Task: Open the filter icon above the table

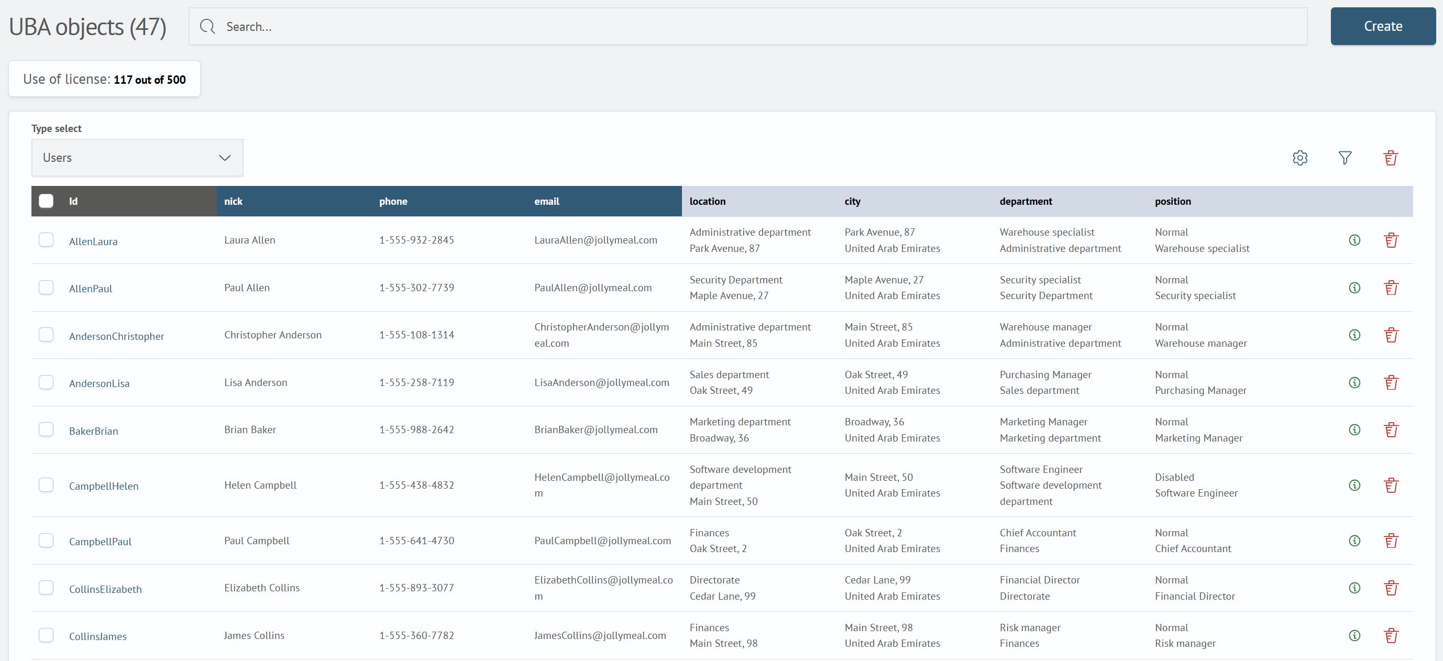Action: tap(1346, 158)
